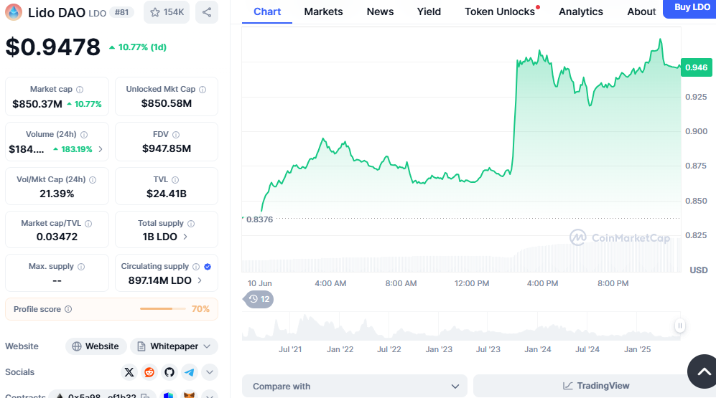Open the GitHub social link
Screen dimensions: 716x398
pos(169,372)
